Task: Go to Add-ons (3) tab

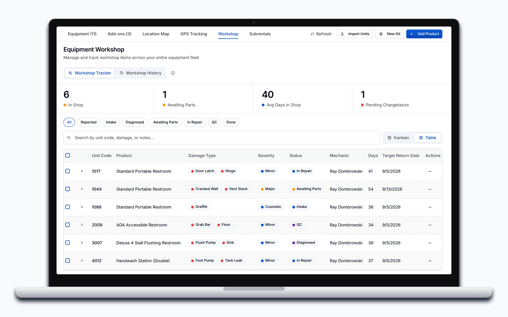Action: coord(119,34)
